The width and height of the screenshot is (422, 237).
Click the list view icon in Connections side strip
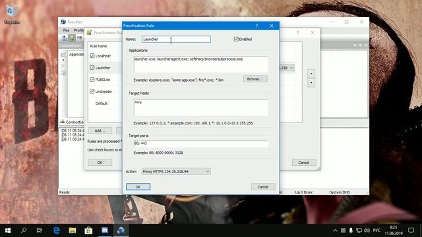[63, 55]
